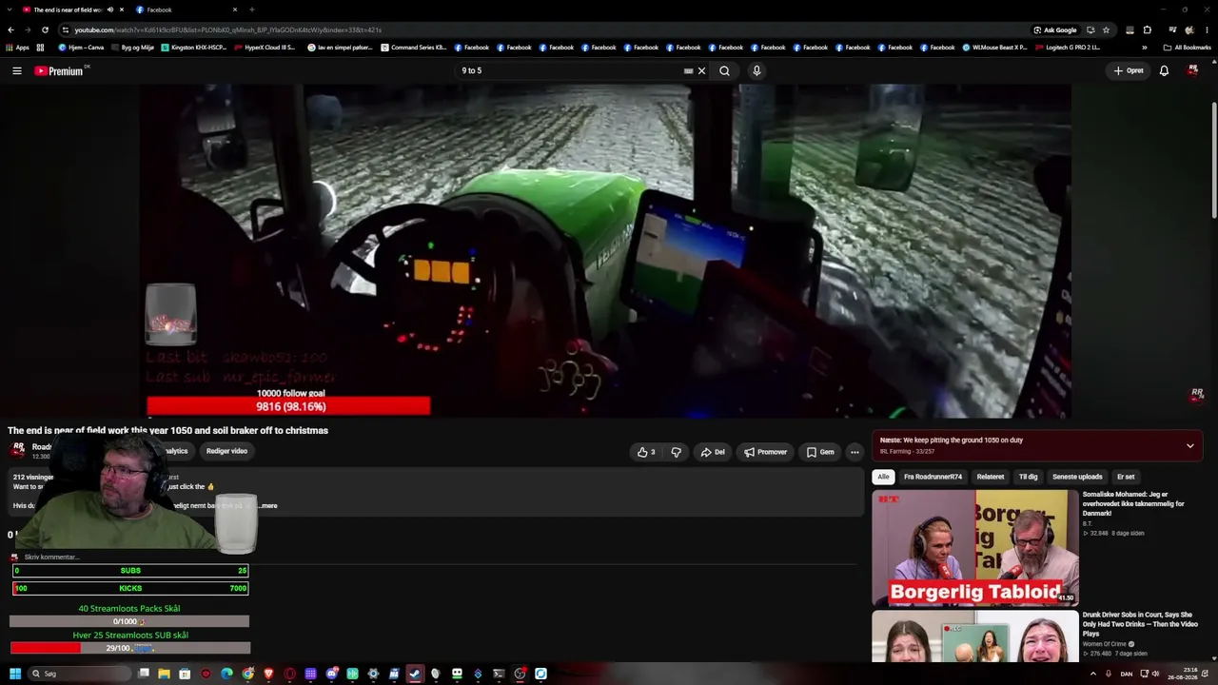Expand the playlist panel chevron

pyautogui.click(x=1189, y=445)
